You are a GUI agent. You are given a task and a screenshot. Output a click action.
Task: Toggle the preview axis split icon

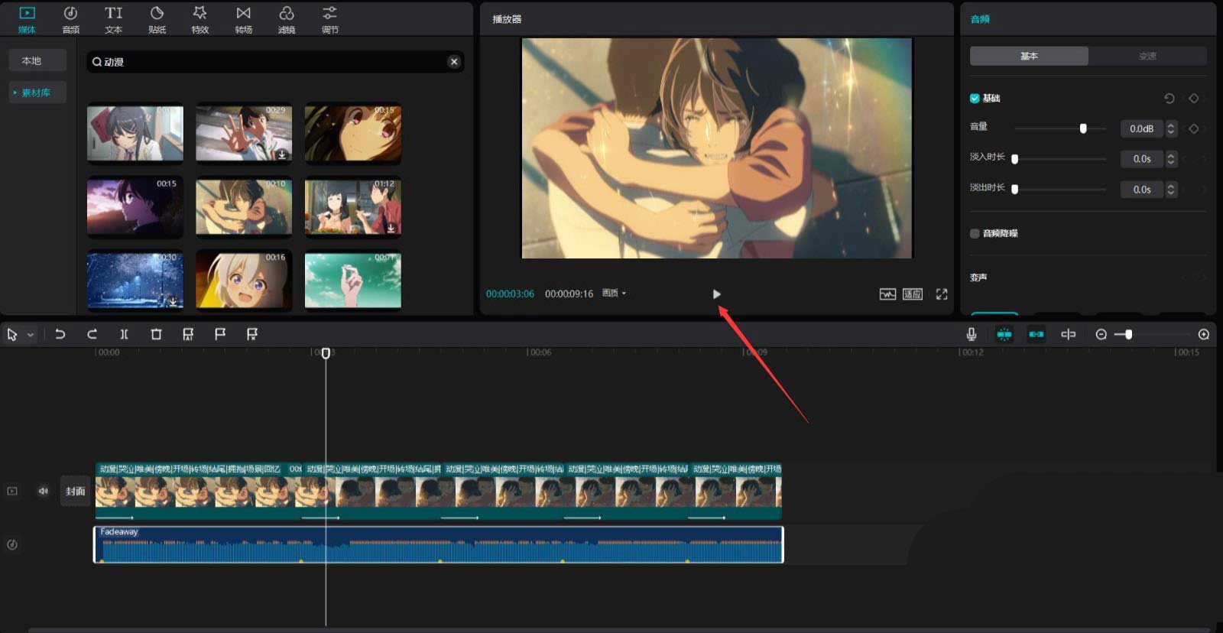click(1069, 334)
